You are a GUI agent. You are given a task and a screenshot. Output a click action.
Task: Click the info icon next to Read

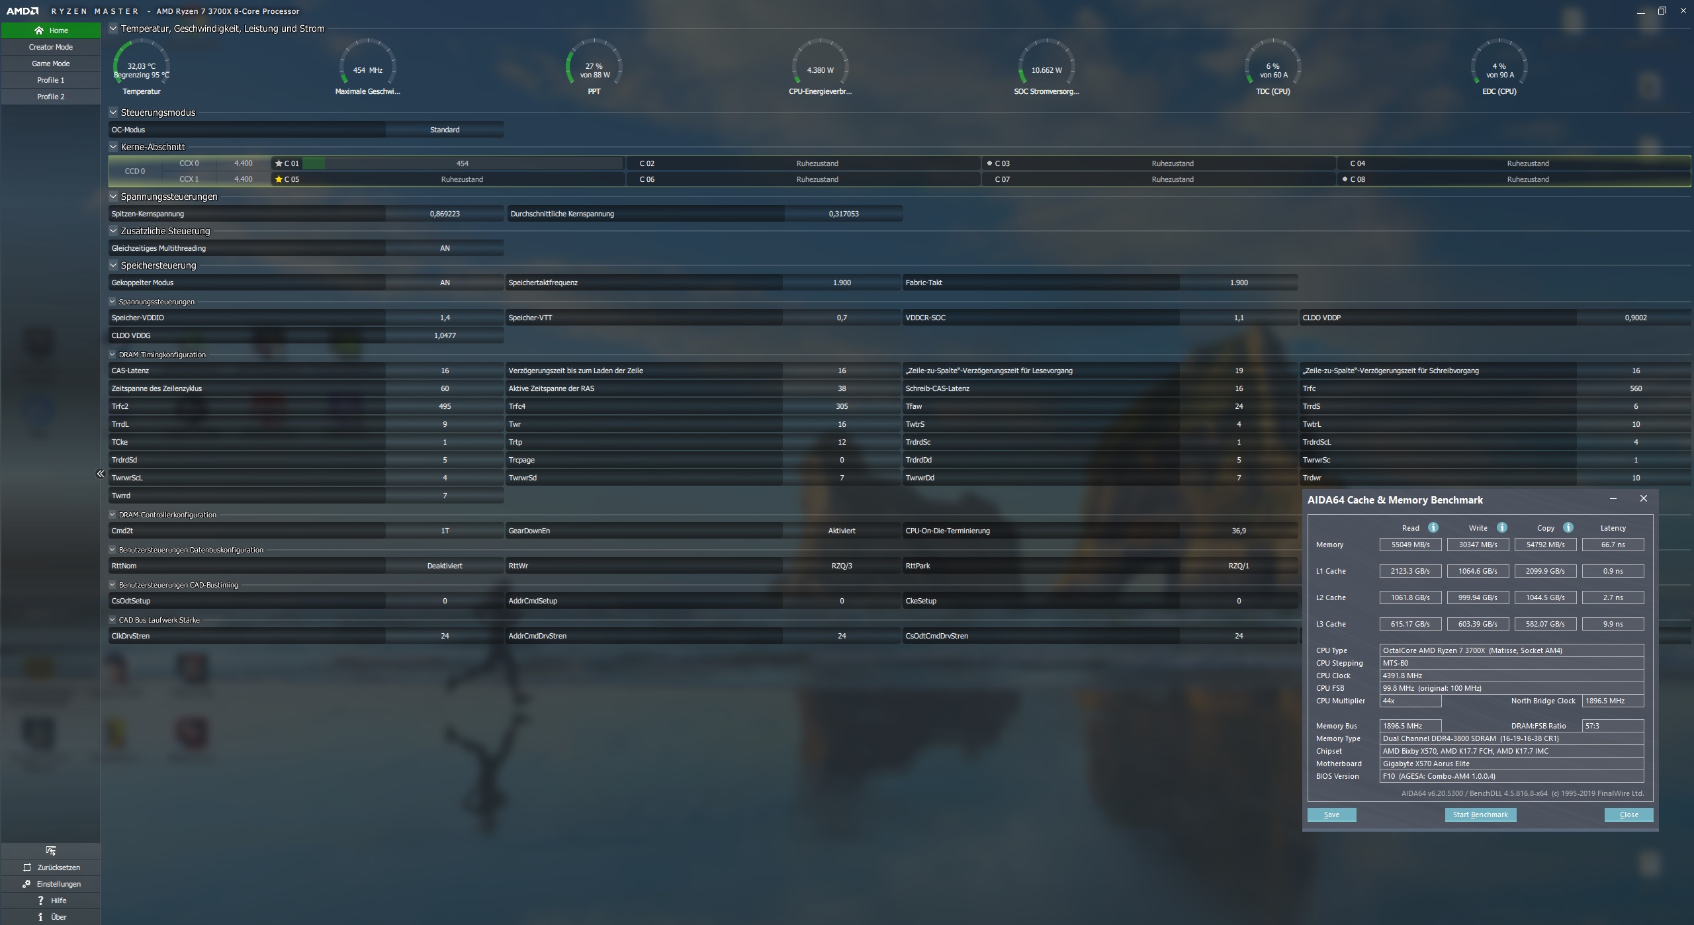click(x=1433, y=527)
